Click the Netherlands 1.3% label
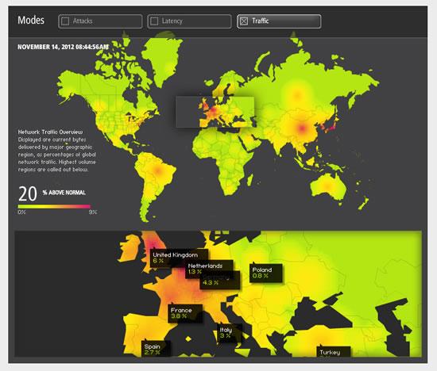 [x=209, y=269]
